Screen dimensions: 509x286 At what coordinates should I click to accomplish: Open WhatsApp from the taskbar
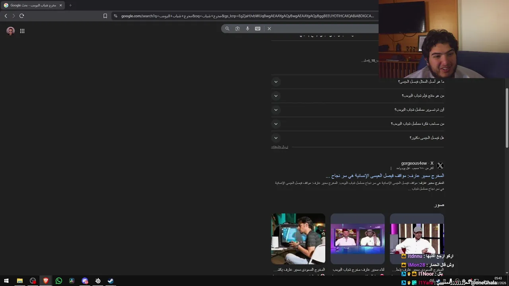point(59,281)
